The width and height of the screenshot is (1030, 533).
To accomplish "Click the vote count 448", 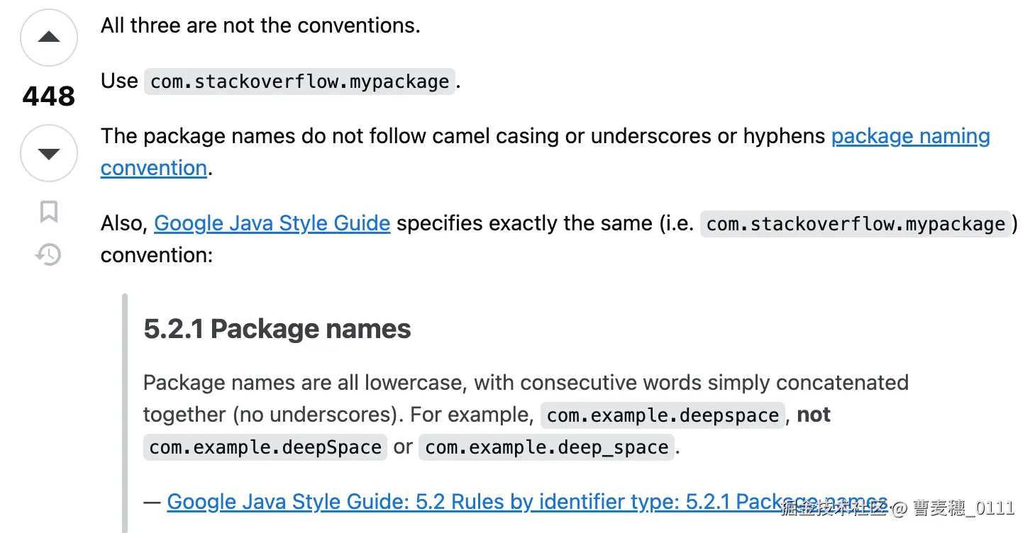I will (48, 96).
